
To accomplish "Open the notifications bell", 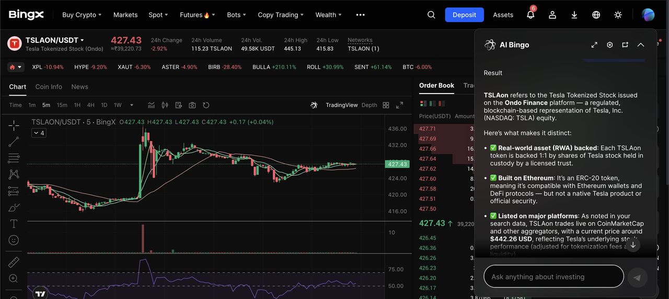I will pyautogui.click(x=530, y=15).
